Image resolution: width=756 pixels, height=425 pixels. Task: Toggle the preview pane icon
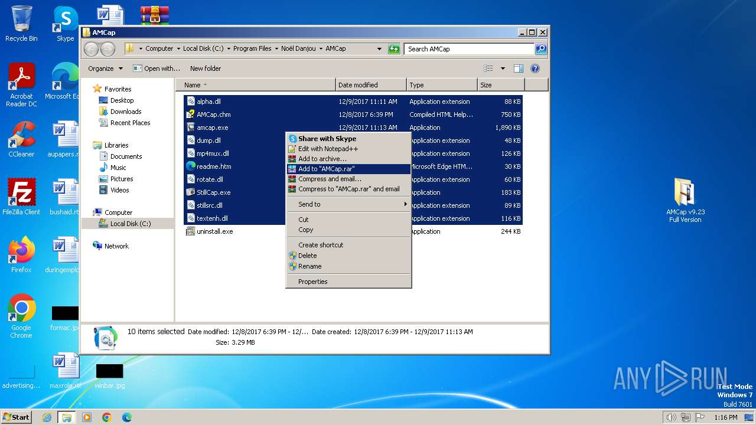coord(518,68)
